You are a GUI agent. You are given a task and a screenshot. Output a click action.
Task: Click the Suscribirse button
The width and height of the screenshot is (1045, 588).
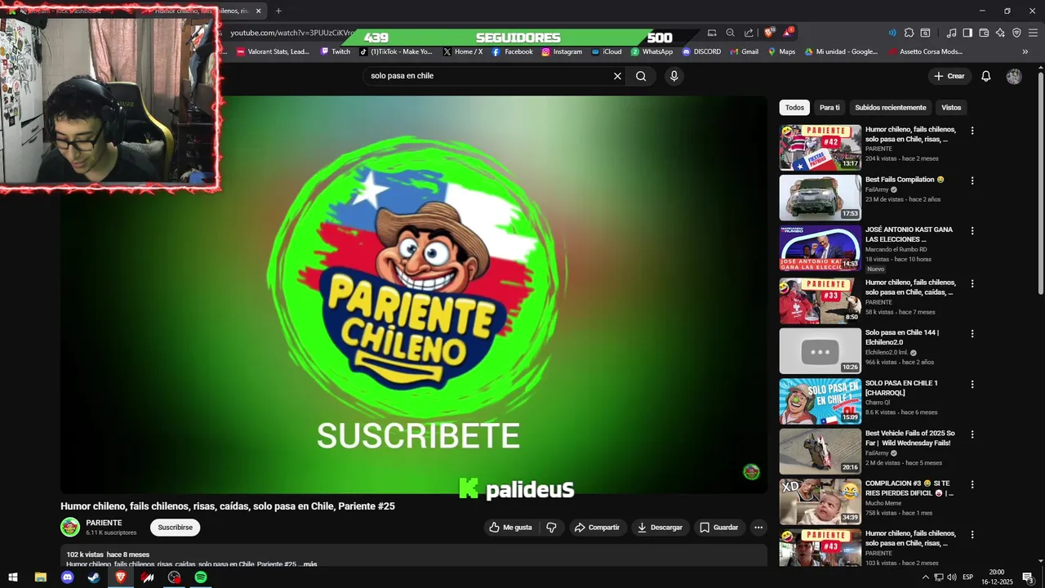175,528
